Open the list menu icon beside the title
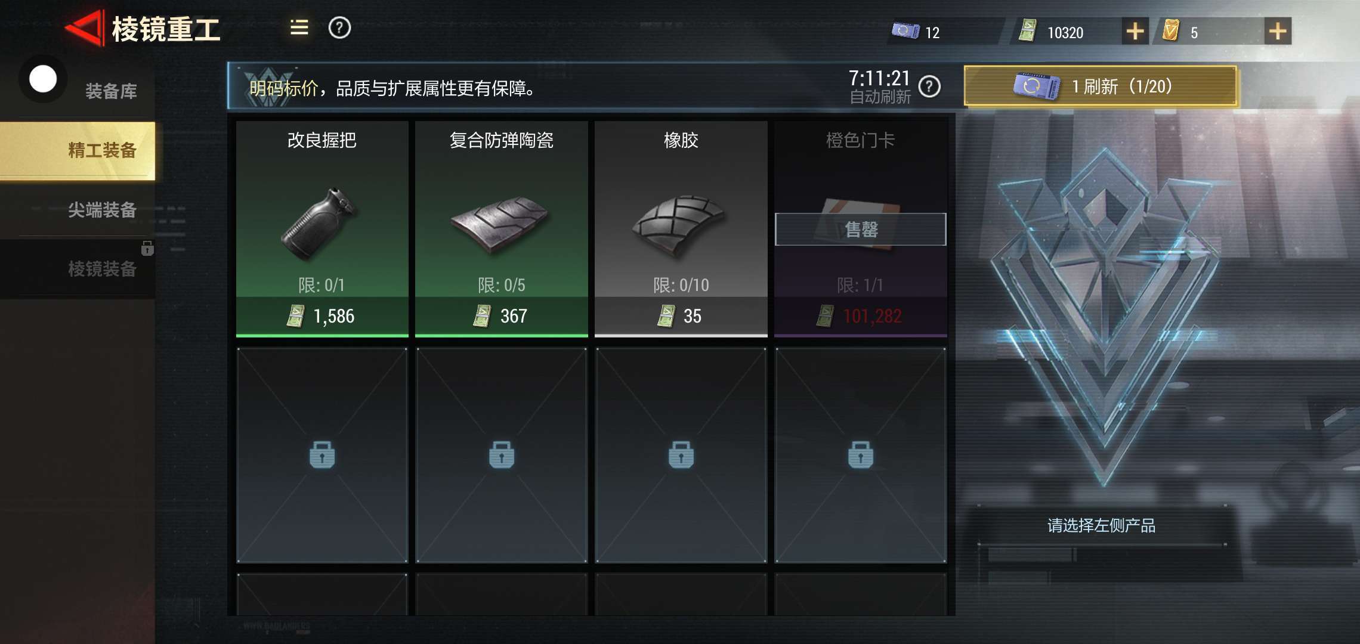The height and width of the screenshot is (644, 1360). click(299, 27)
